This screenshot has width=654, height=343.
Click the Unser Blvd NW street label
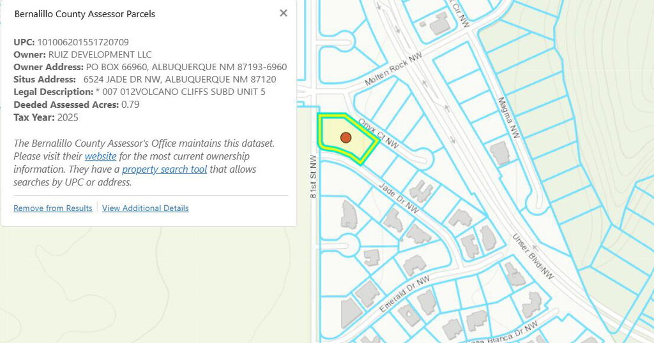pos(533,258)
